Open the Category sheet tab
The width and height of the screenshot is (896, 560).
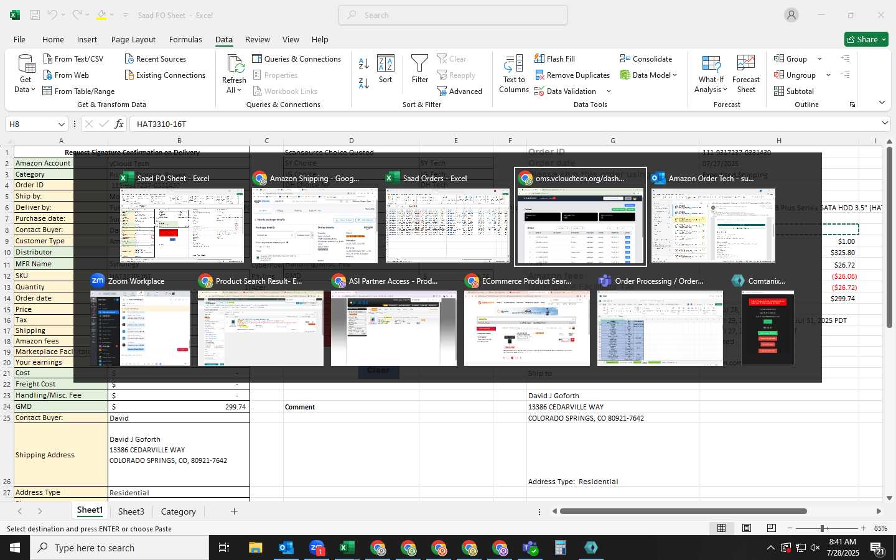[x=178, y=511]
